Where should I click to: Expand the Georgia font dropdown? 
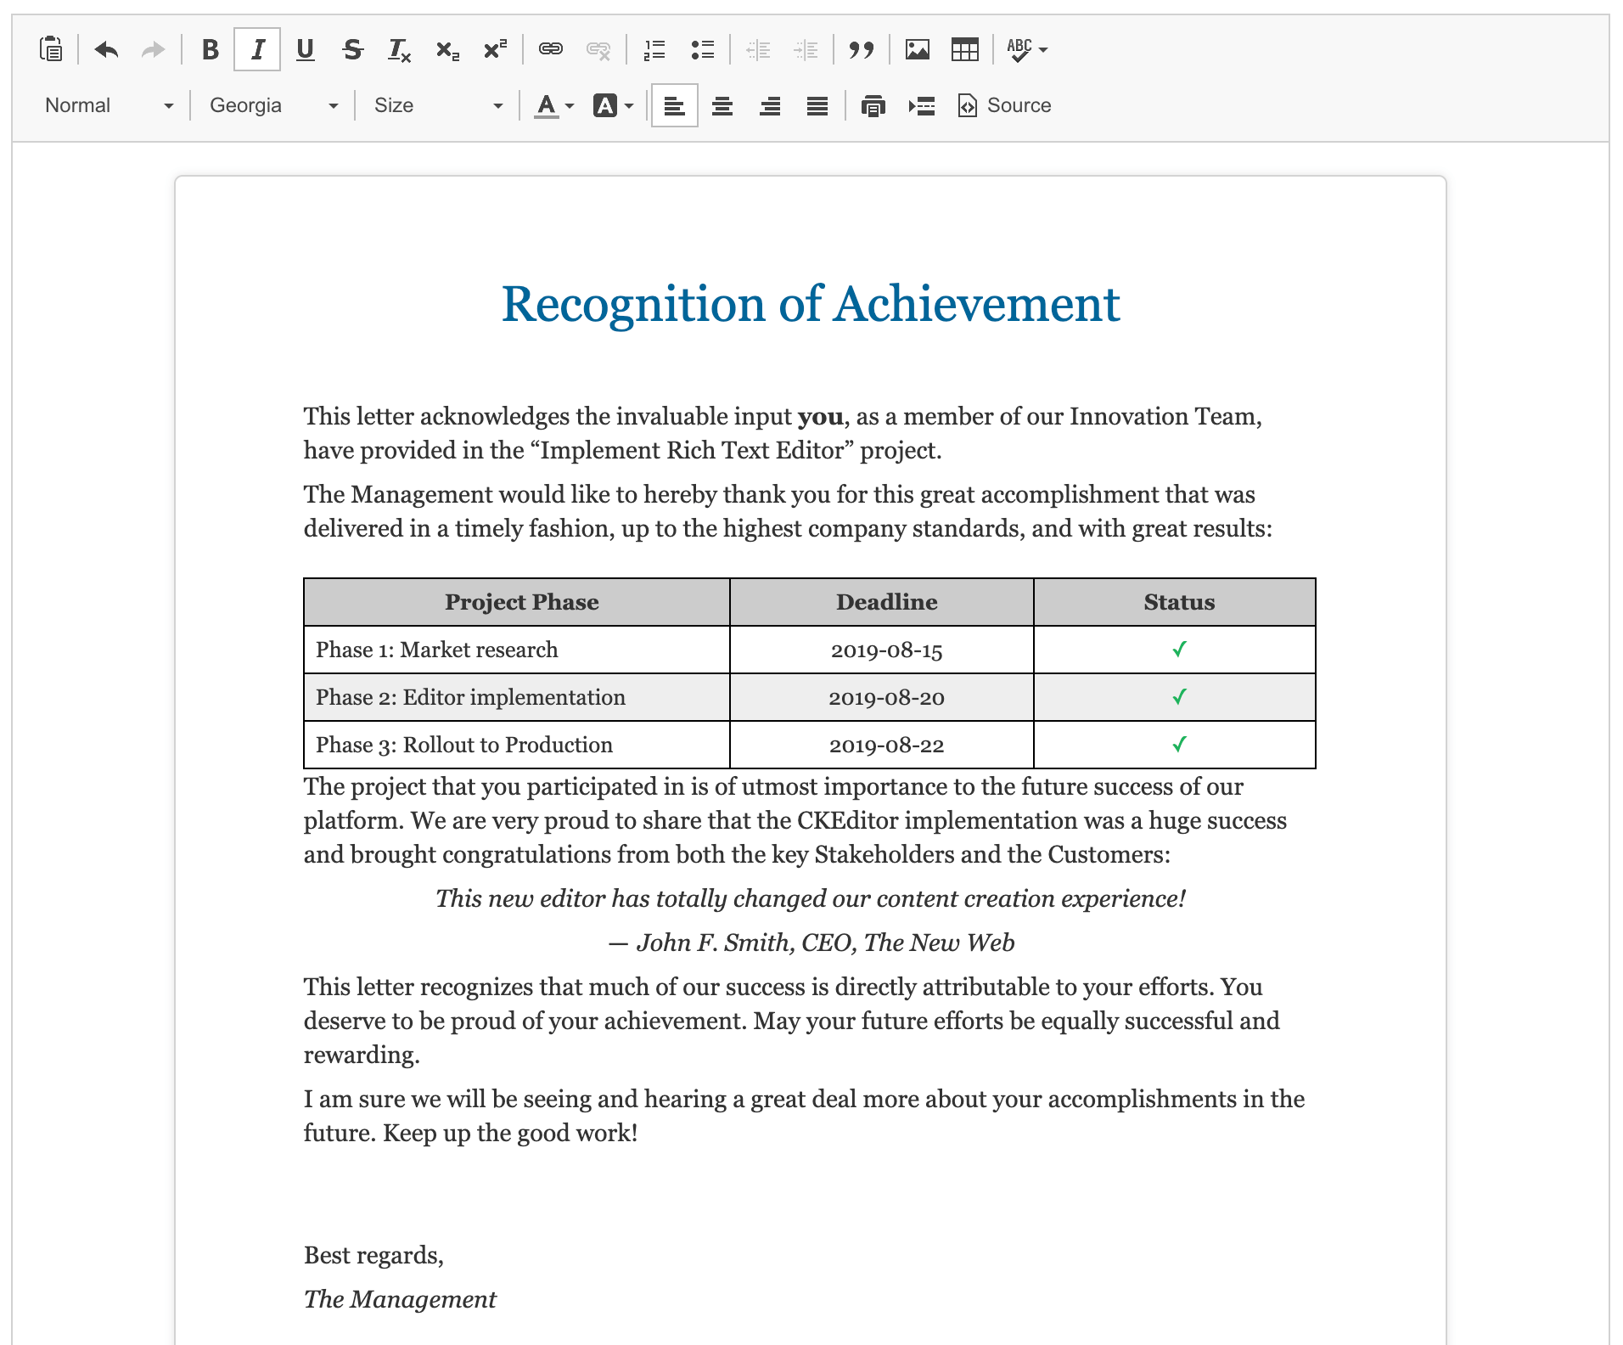tap(273, 105)
